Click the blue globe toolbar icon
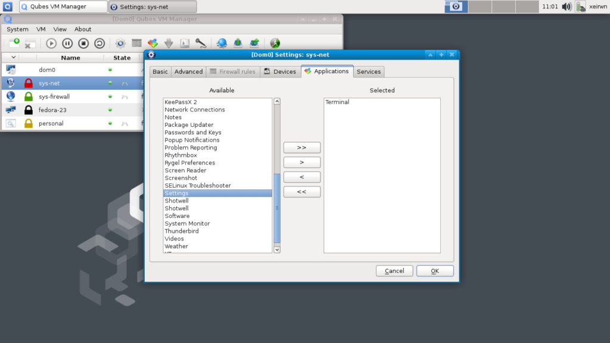Viewport: 610px width, 343px height. [222, 43]
